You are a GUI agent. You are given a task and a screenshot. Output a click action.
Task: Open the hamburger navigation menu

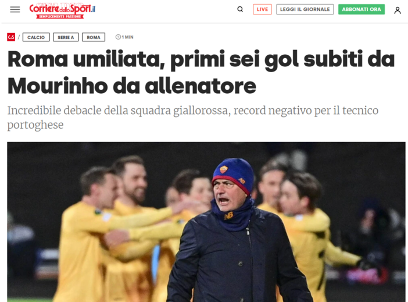pyautogui.click(x=15, y=10)
